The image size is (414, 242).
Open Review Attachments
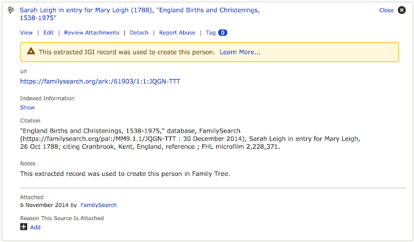92,32
